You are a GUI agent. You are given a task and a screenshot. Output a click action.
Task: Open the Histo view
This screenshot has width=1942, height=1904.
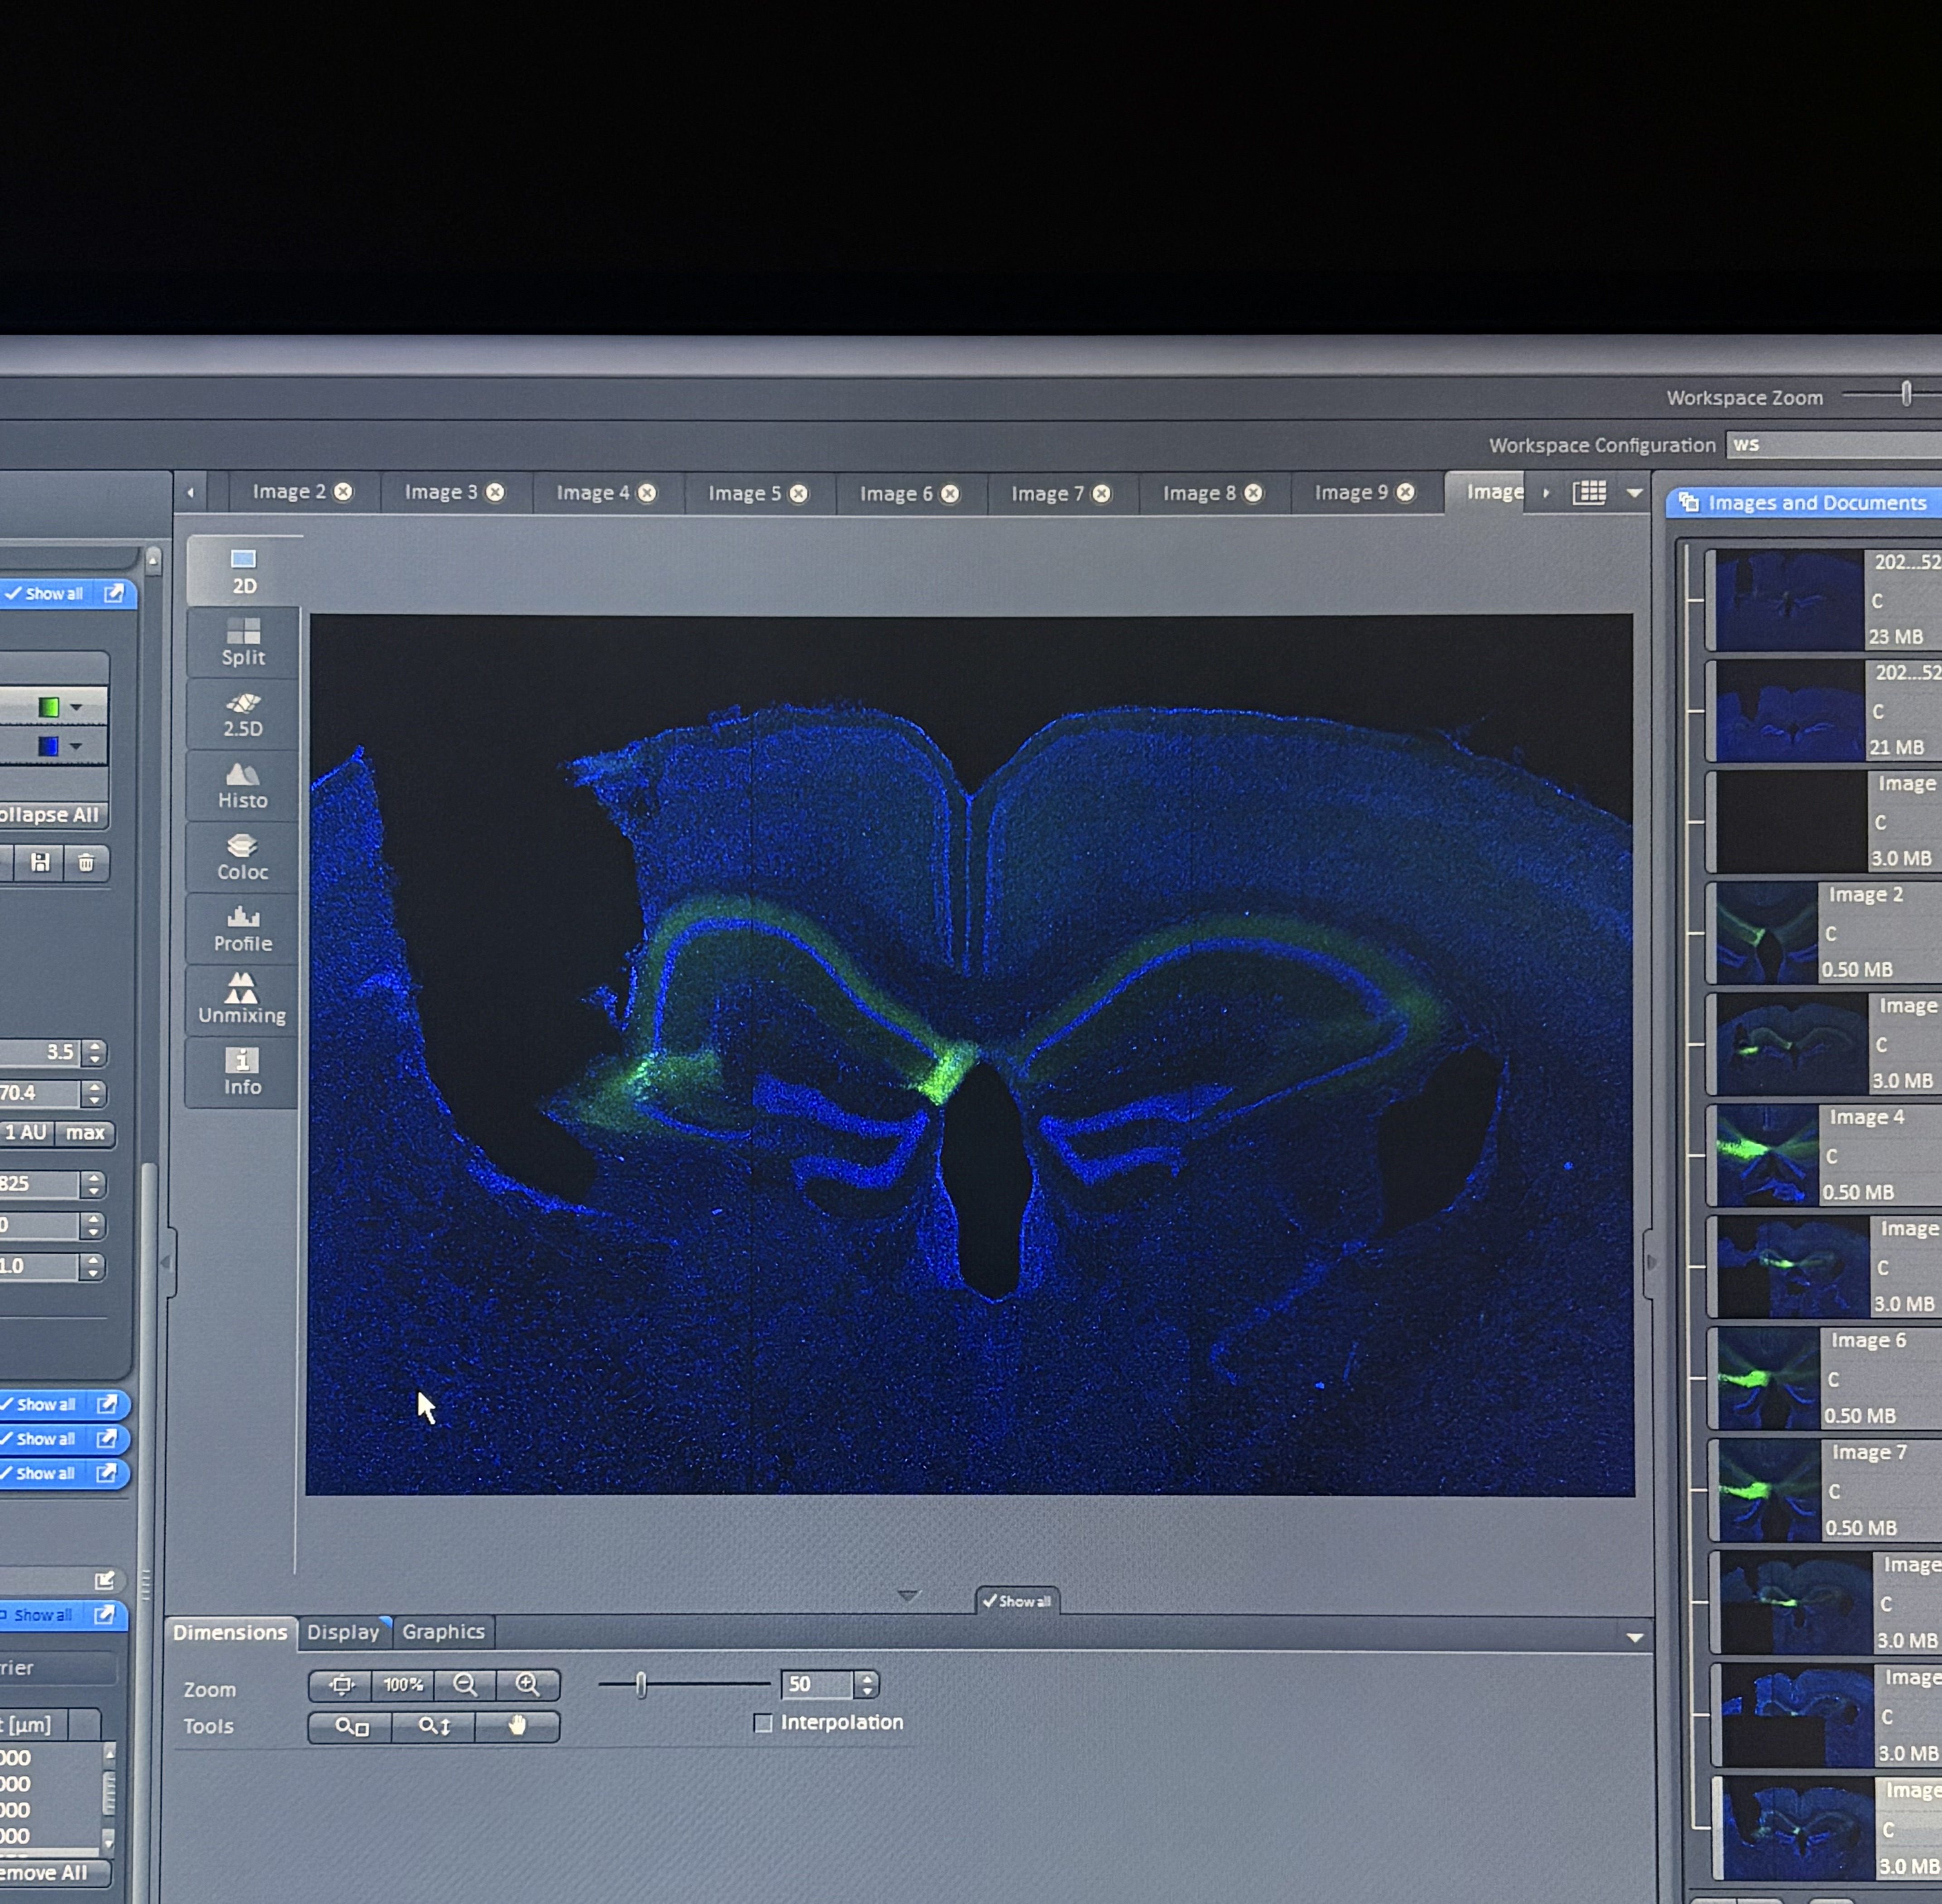click(x=243, y=786)
